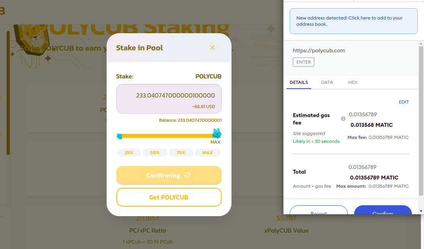Click the Get POLYCUB button
This screenshot has height=249, width=424.
pyautogui.click(x=169, y=197)
